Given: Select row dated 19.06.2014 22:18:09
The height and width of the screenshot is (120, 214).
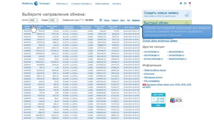Looking at the screenshot, I should coord(81,96).
